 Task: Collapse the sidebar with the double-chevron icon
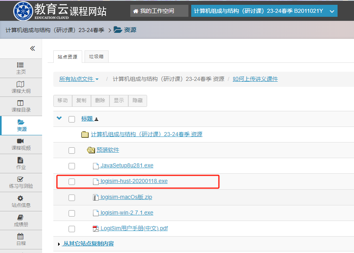pyautogui.click(x=32, y=48)
